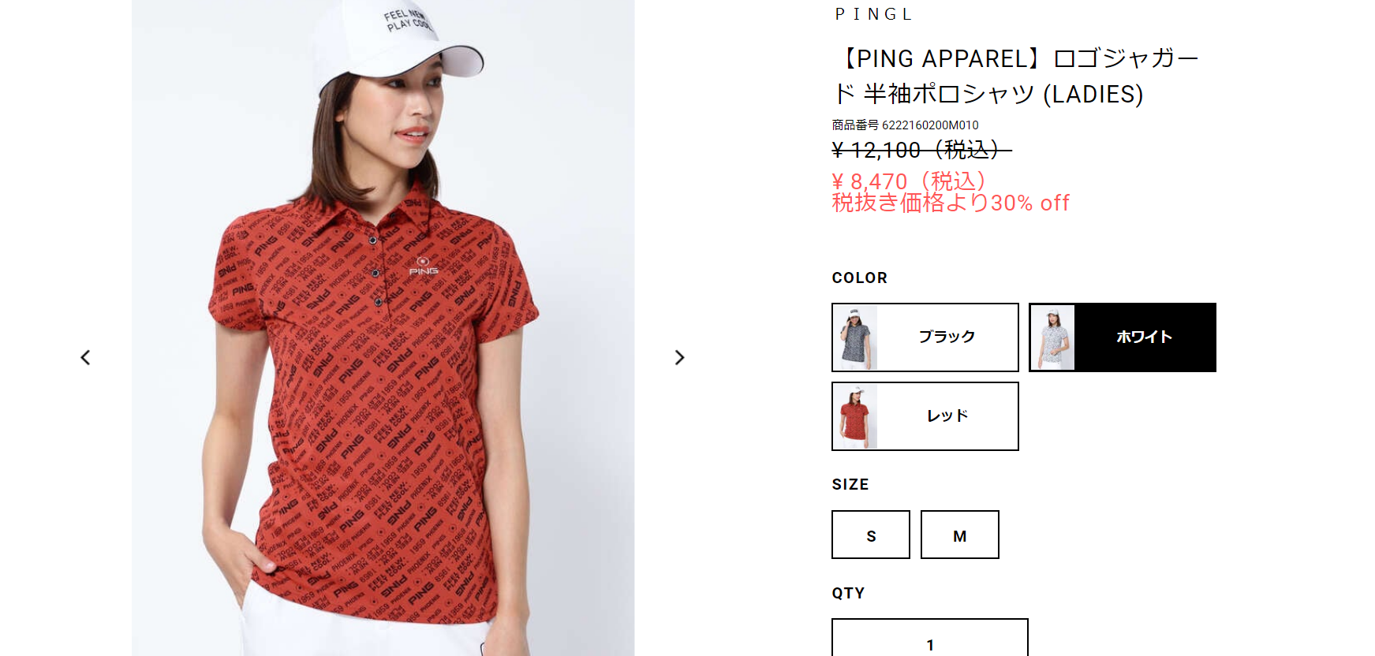The image size is (1375, 656).
Task: Click the product title ロゴジャガード 半袖ポロシャツ
Action: click(1015, 76)
